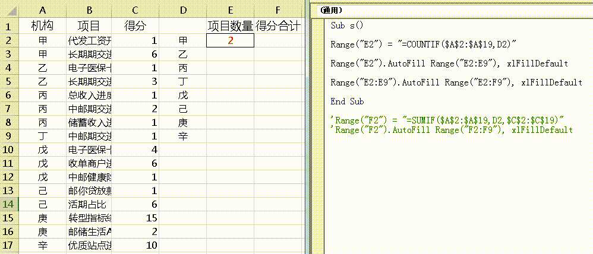Click the AutoFill E2:F9 code line

pos(456,82)
